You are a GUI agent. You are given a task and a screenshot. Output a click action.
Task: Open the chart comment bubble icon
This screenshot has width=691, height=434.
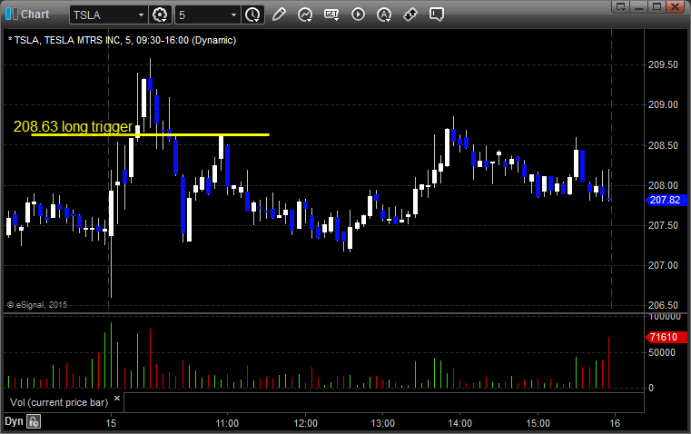tap(437, 15)
